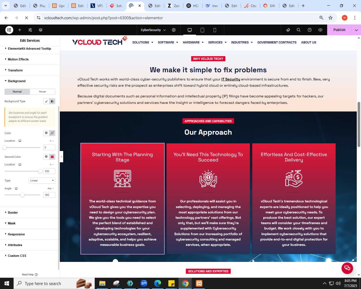Expand the Responsive section

[x=30, y=234]
